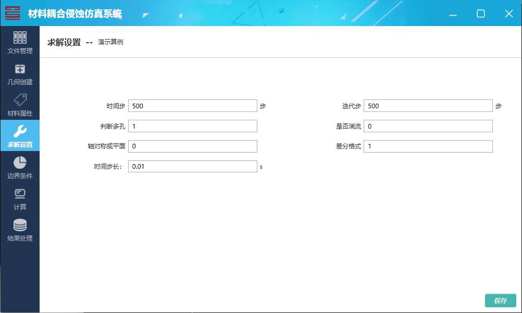Open 计算 computation section
This screenshot has width=522, height=313.
[20, 198]
